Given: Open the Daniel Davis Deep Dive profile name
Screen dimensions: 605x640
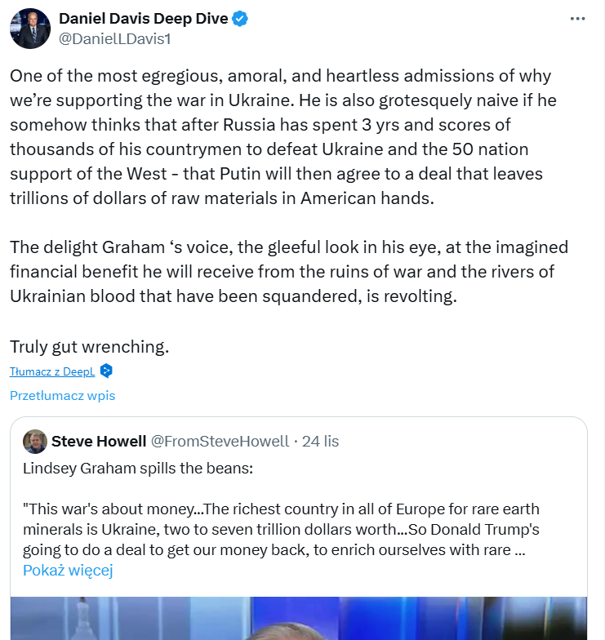Looking at the screenshot, I should click(x=144, y=20).
